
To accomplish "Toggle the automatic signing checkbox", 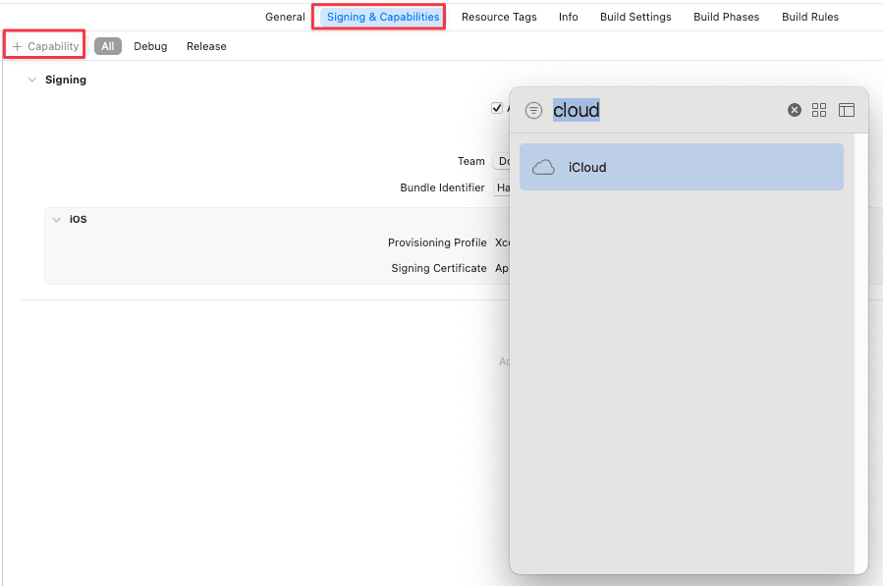I will point(497,108).
